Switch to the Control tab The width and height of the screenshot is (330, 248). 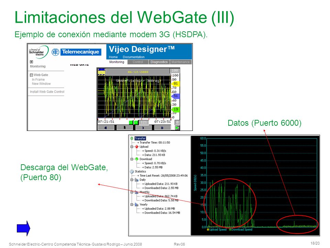[138, 62]
